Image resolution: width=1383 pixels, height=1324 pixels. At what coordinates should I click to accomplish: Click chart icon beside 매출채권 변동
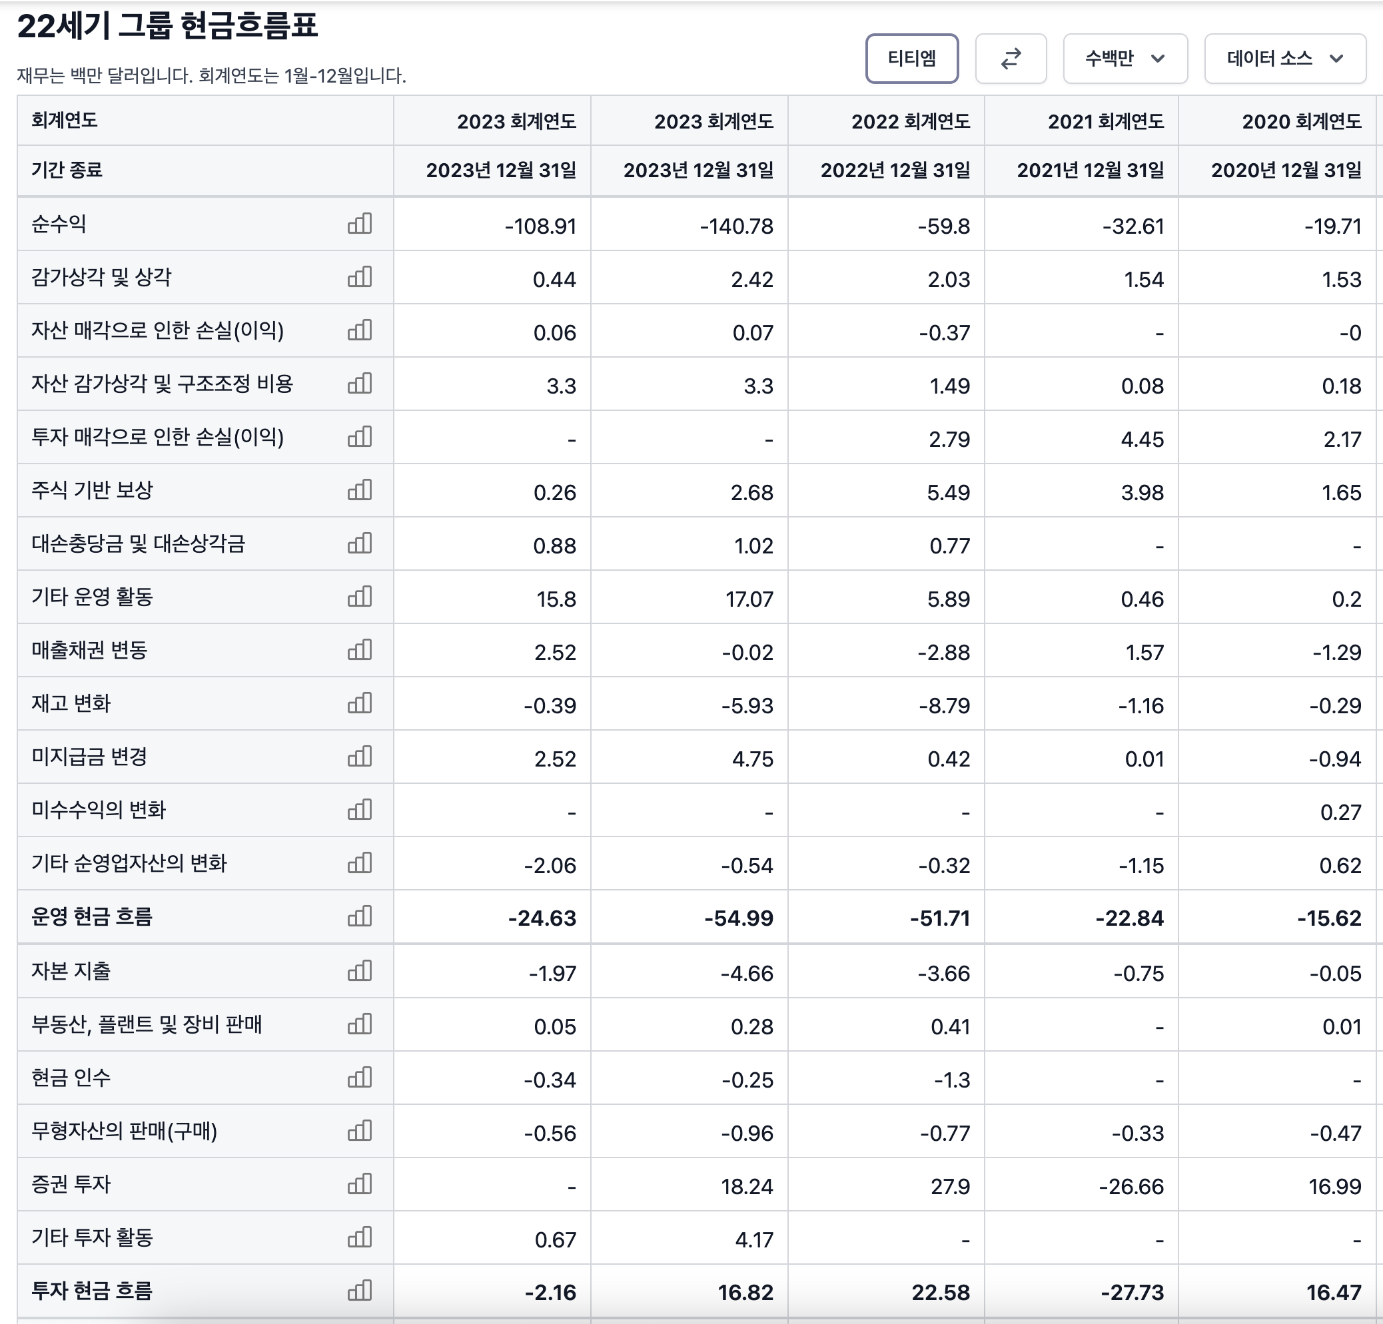[359, 649]
